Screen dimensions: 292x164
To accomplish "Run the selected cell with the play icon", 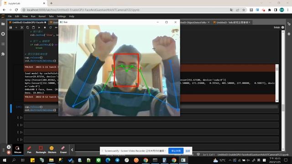I will coord(39,27).
